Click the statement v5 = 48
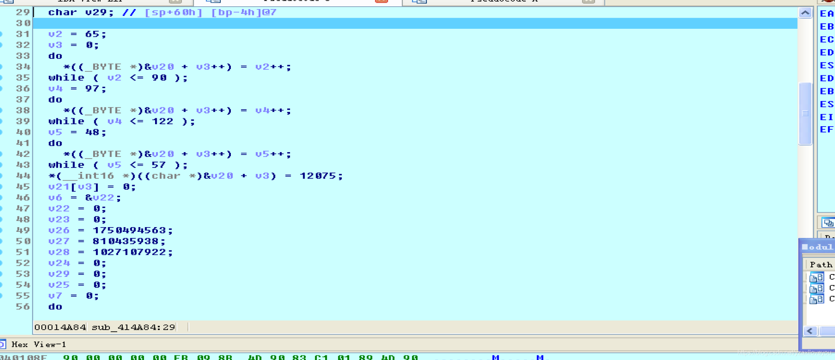Viewport: 835px width, 360px height. click(x=77, y=132)
